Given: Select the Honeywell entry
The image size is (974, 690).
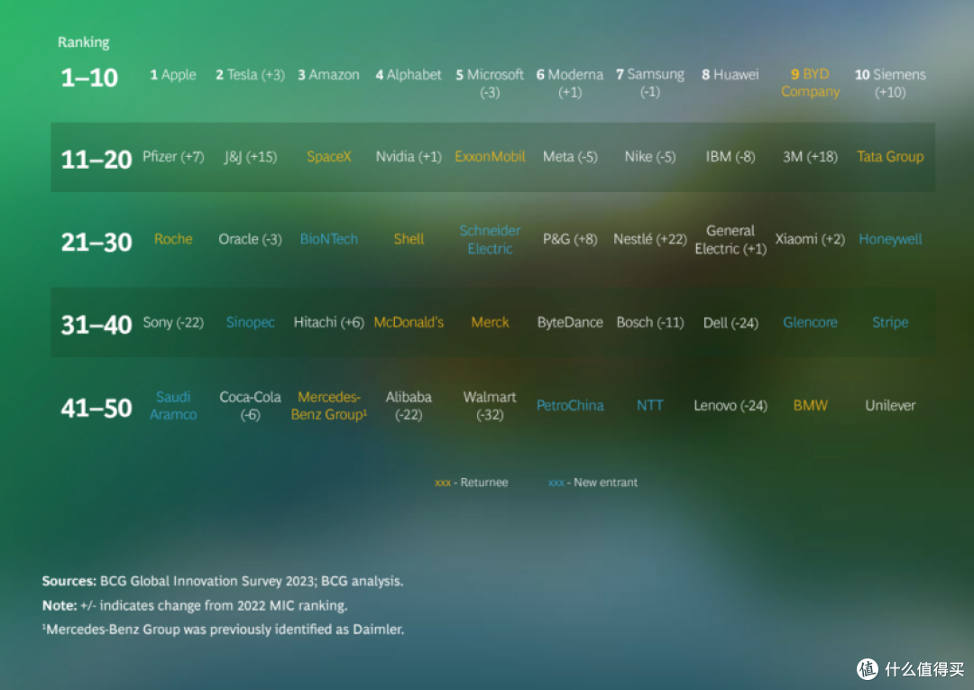Looking at the screenshot, I should [890, 239].
